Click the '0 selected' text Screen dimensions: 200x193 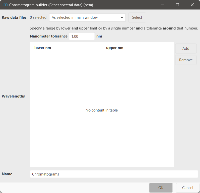(38, 17)
